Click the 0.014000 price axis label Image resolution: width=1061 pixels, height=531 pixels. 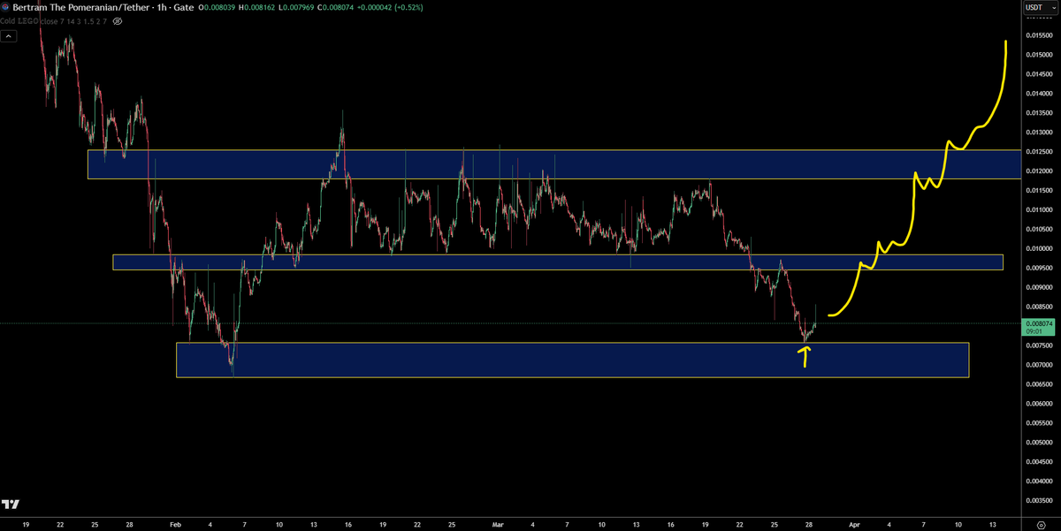(x=1040, y=94)
